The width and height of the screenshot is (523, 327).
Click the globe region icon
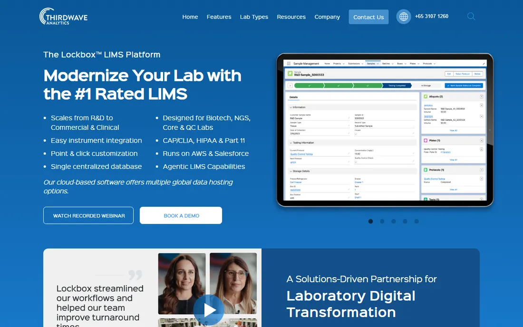pos(404,16)
